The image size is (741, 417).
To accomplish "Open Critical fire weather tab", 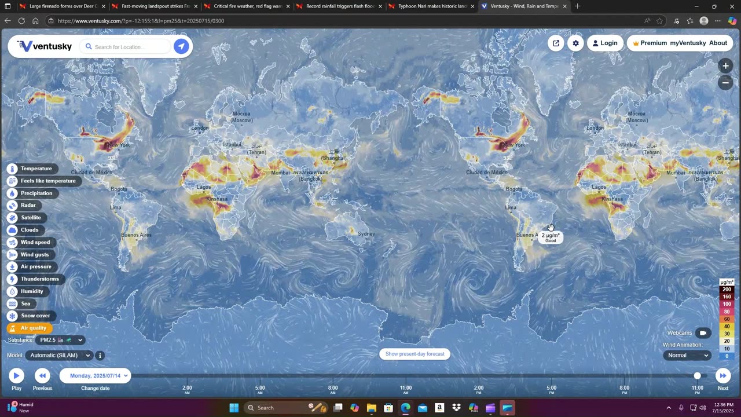I will pyautogui.click(x=247, y=6).
